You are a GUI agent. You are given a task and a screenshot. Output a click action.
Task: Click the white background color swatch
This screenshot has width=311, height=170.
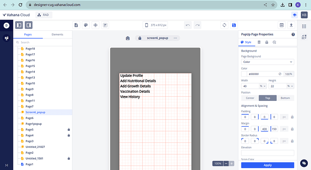(244, 74)
